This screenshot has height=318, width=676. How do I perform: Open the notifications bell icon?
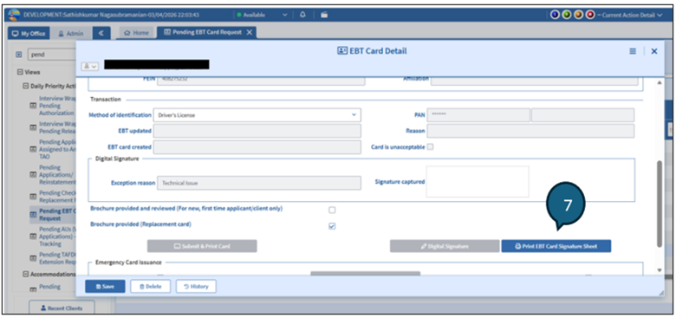[x=302, y=15]
